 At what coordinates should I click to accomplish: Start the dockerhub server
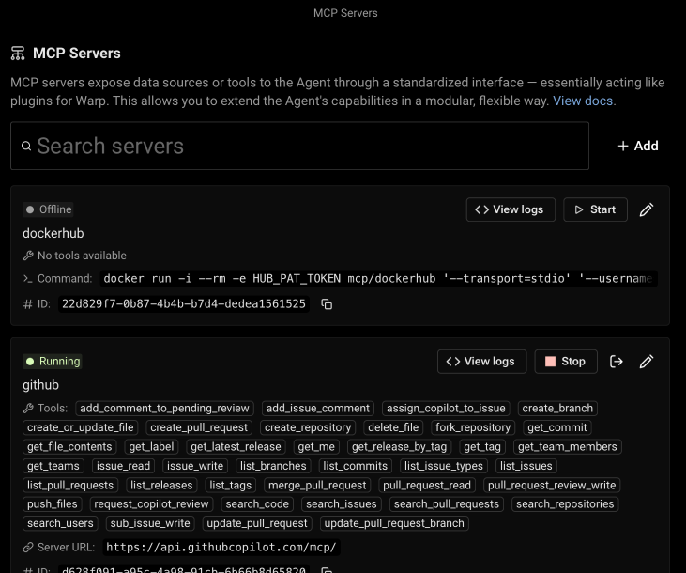click(595, 209)
